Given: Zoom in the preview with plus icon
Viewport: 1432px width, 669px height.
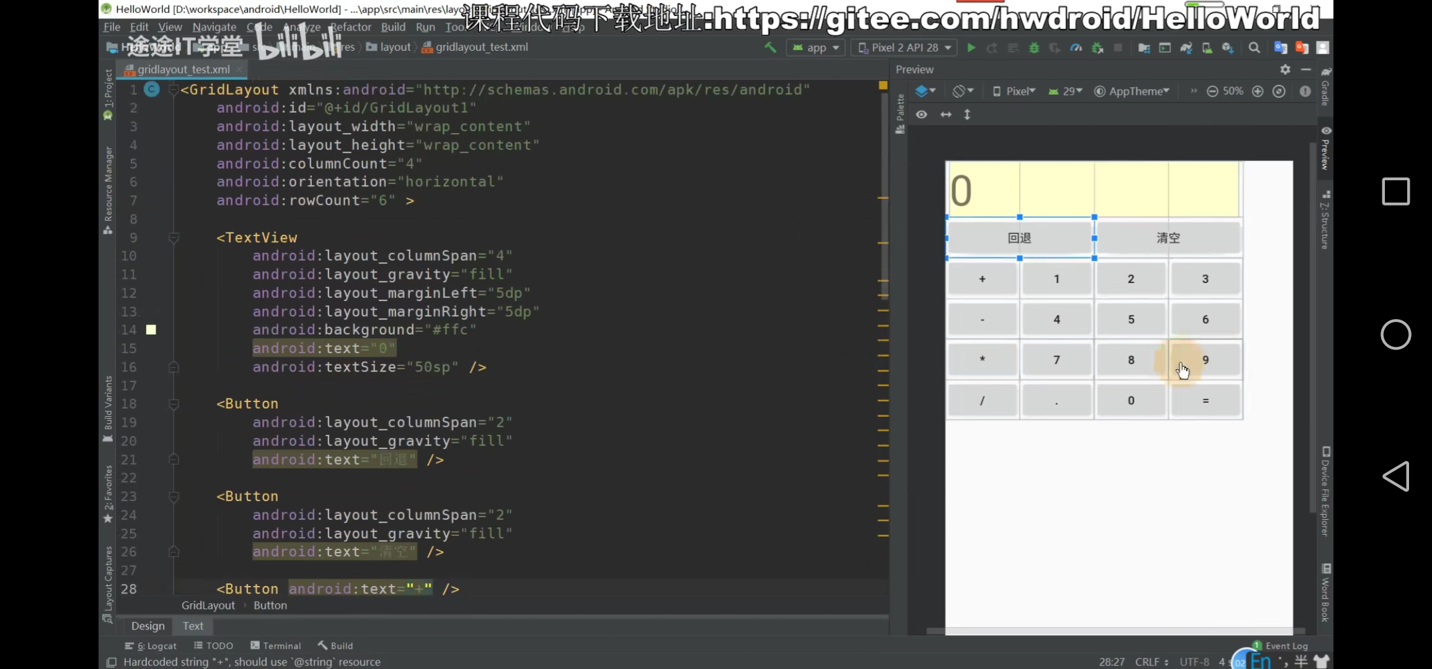Looking at the screenshot, I should (x=1258, y=91).
